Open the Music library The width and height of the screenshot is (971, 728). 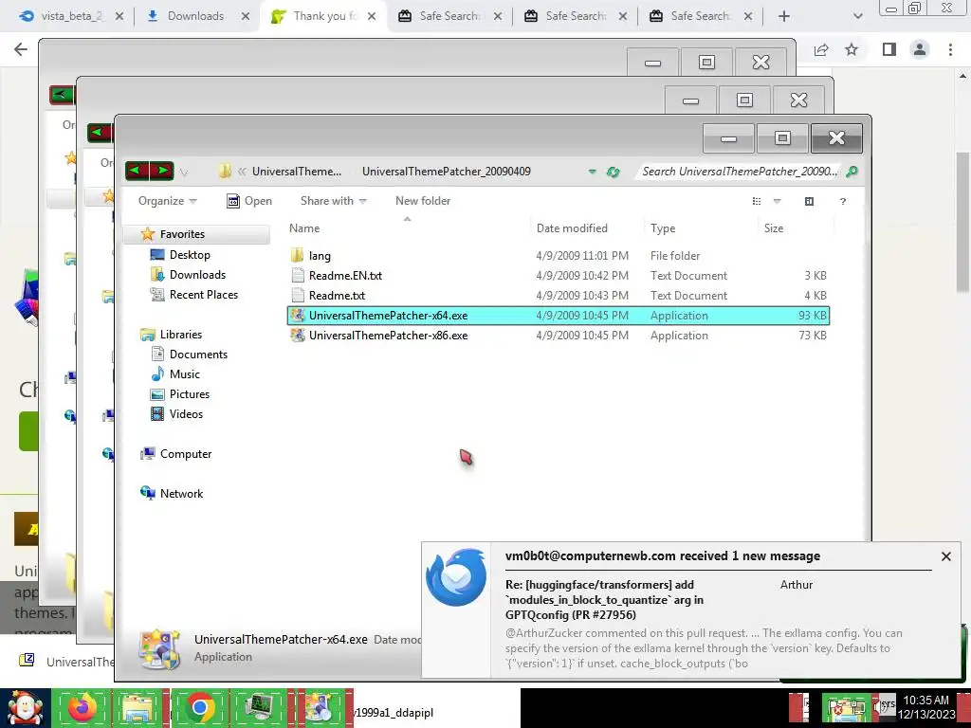[185, 373]
